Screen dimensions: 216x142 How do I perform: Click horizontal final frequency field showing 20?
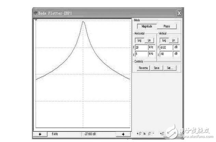pyautogui.click(x=141, y=47)
